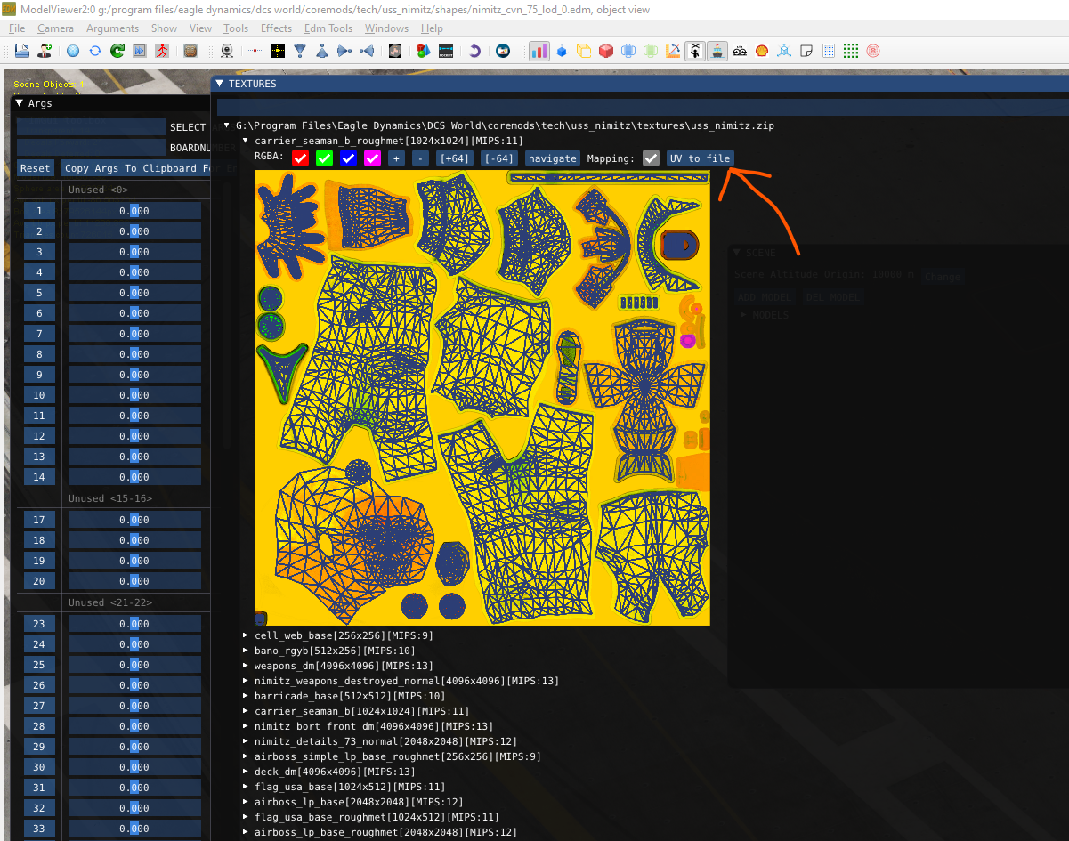The width and height of the screenshot is (1069, 841).
Task: Click the Shell logo toolbar icon
Action: (762, 51)
